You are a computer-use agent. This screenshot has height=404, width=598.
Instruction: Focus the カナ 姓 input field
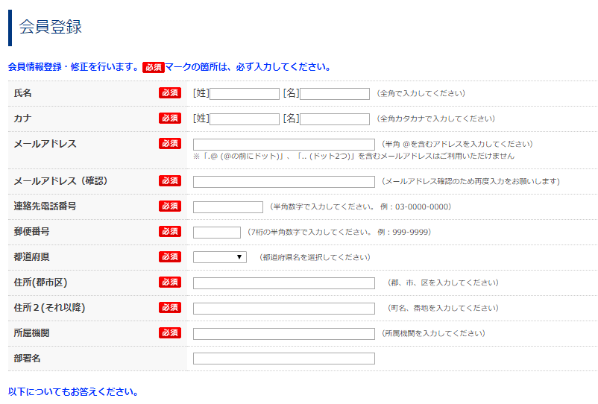(245, 119)
